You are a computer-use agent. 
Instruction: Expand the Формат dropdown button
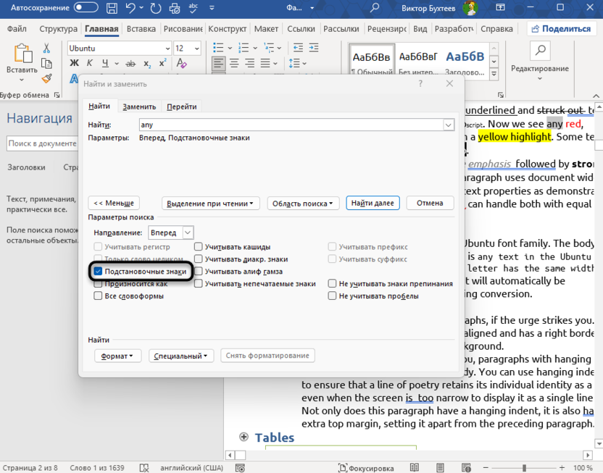(117, 356)
